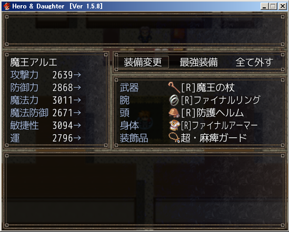The image size is (289, 232).
Task: Click the 超・麻痺ガード necklace icon
Action: tap(174, 138)
